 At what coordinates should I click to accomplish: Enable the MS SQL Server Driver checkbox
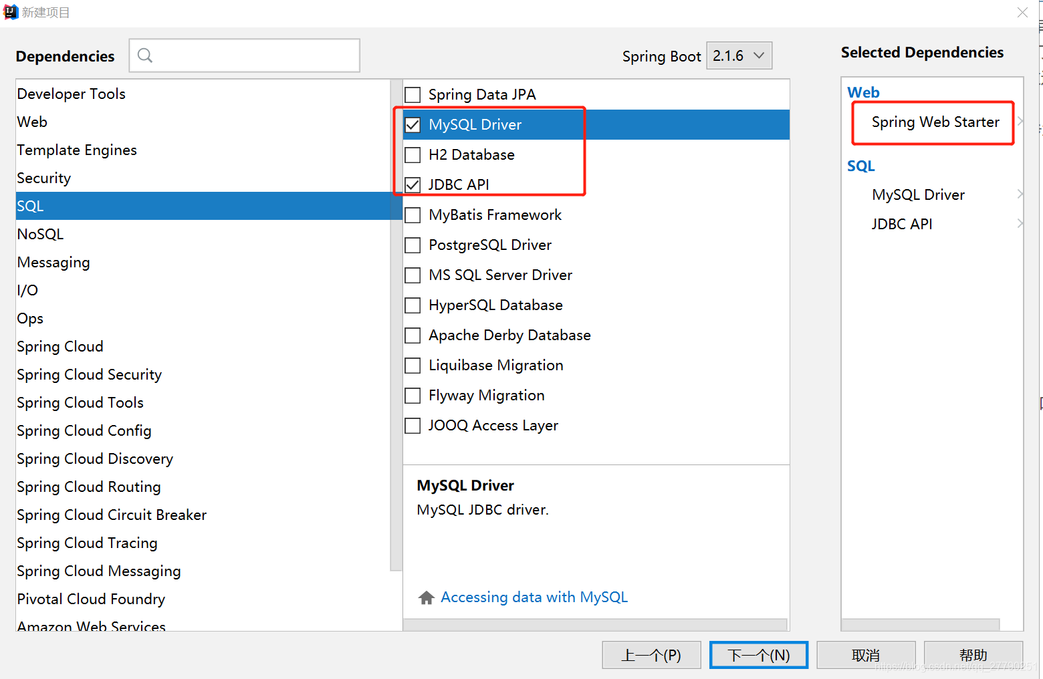[x=413, y=275]
